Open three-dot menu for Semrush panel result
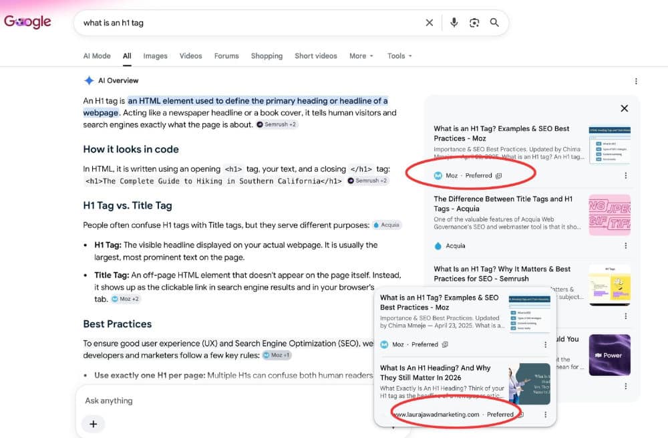Screen dimensions: 668x438 click(625, 316)
